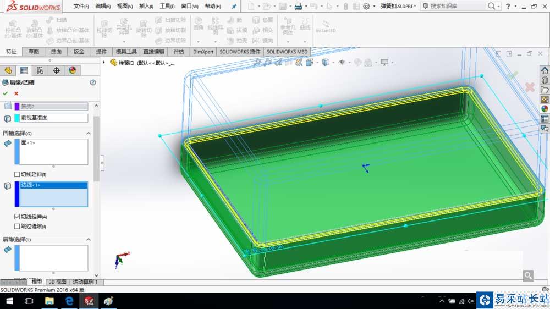This screenshot has height=309, width=550.
Task: Select the 3D 视图 bottom tab
Action: pos(58,282)
